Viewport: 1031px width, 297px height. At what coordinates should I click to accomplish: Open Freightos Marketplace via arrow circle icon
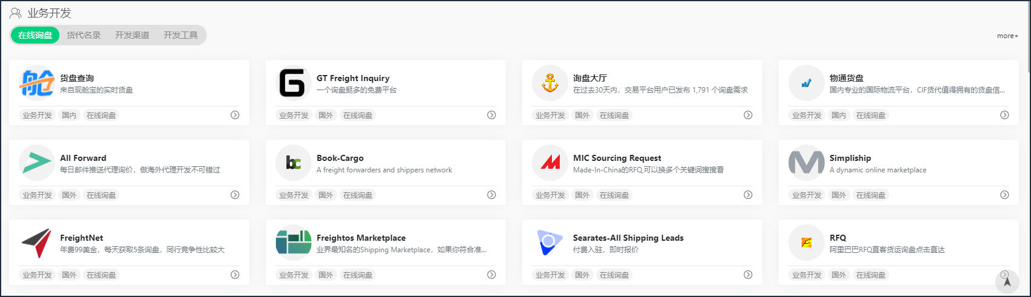point(491,275)
